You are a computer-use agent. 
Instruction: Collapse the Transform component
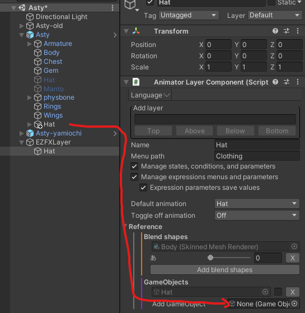[126, 31]
